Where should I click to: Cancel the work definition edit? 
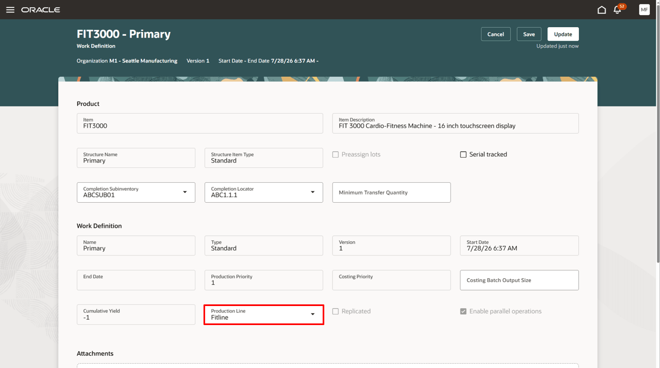click(x=496, y=34)
